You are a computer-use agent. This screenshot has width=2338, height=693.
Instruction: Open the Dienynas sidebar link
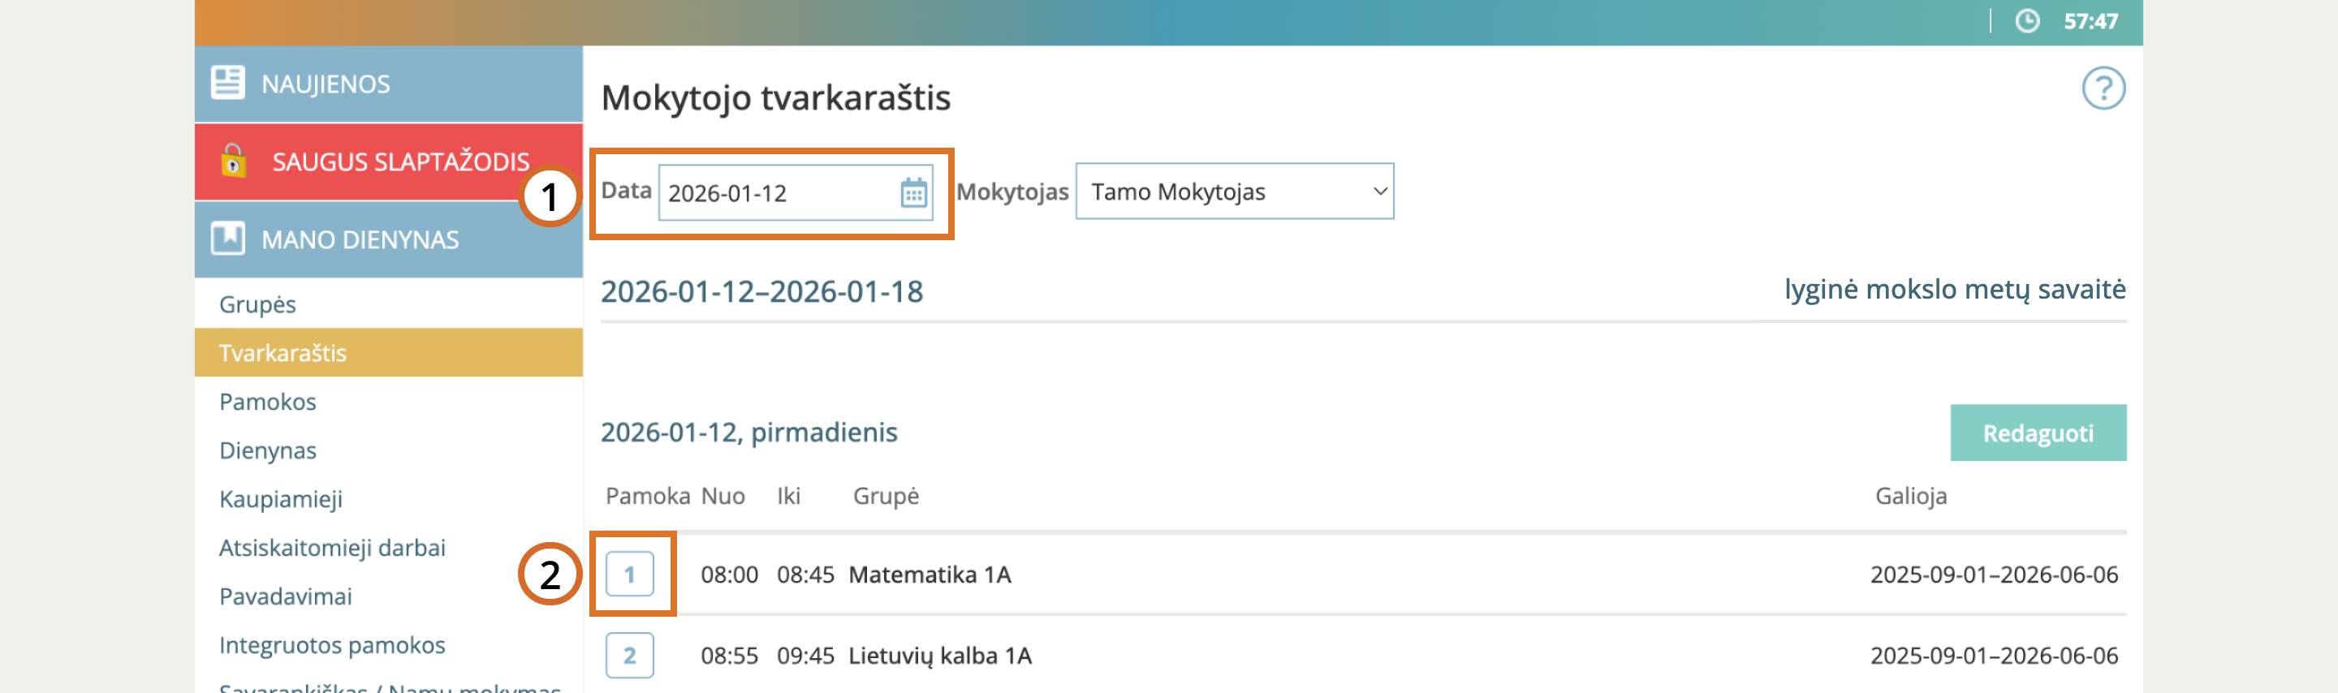point(268,451)
